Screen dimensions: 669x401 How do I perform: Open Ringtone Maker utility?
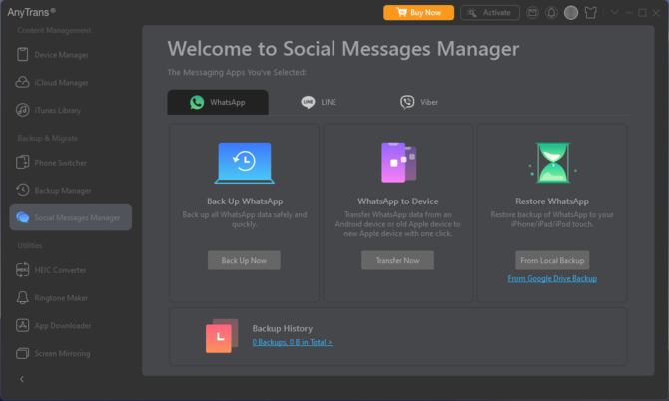click(x=71, y=298)
